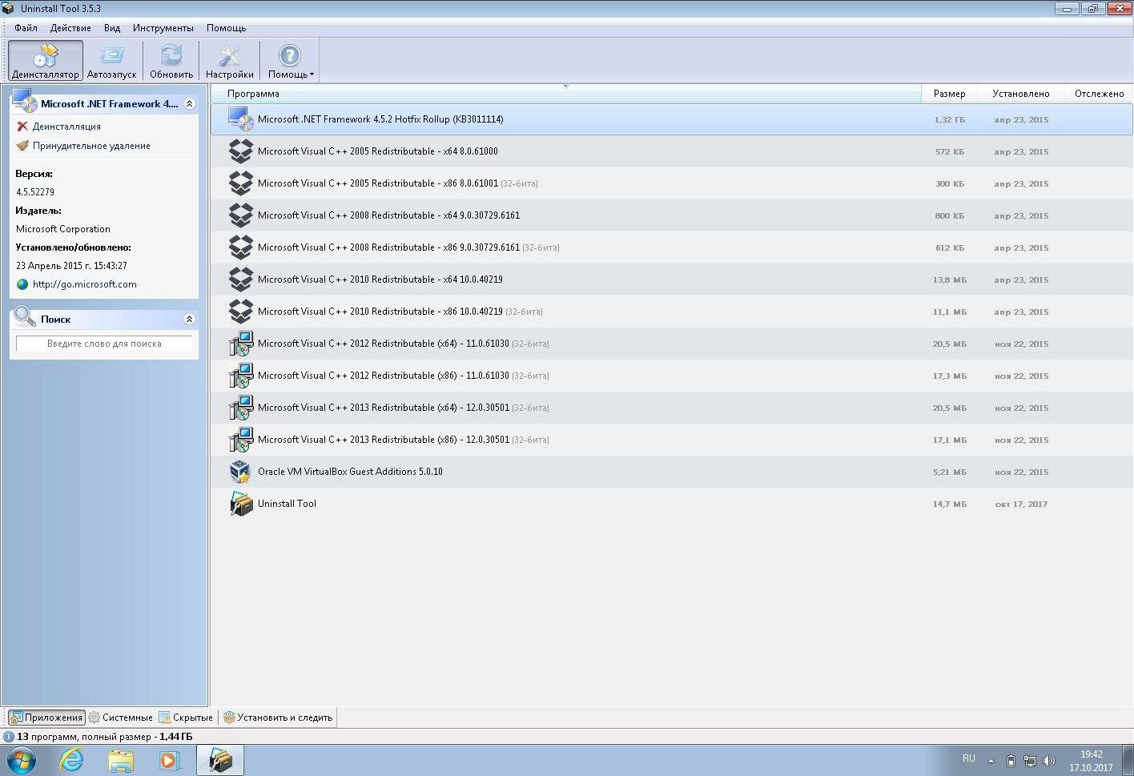Viewport: 1134px width, 776px height.
Task: Switch to the Приложения tab
Action: 46,718
